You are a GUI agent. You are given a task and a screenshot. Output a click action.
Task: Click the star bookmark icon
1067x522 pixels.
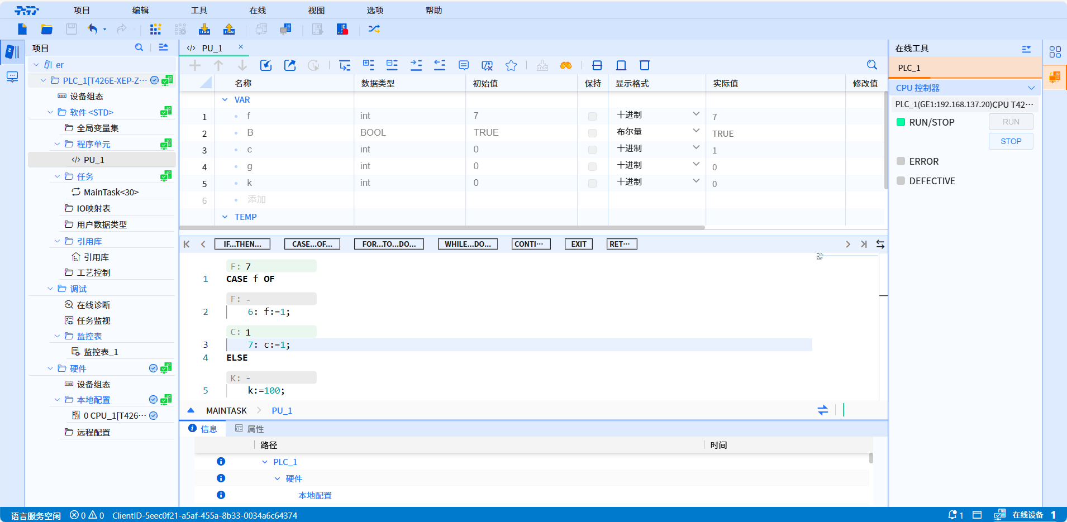(x=511, y=65)
